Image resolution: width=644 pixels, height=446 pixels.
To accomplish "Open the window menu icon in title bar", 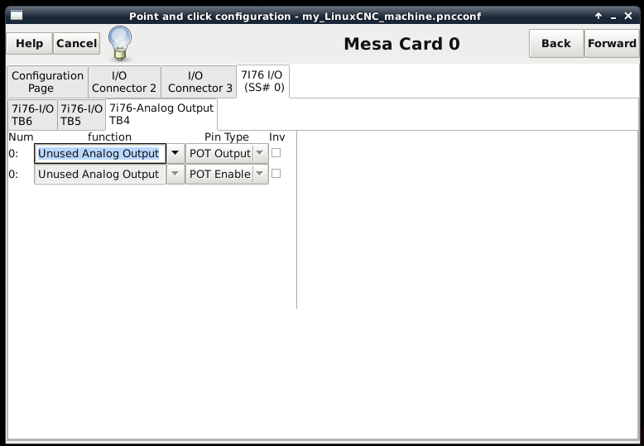I will [17, 16].
